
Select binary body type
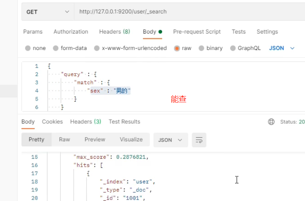[x=210, y=48]
